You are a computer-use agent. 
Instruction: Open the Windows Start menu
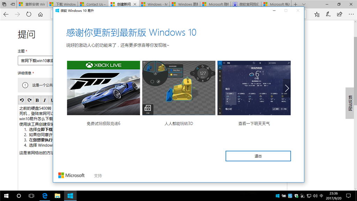(6, 196)
